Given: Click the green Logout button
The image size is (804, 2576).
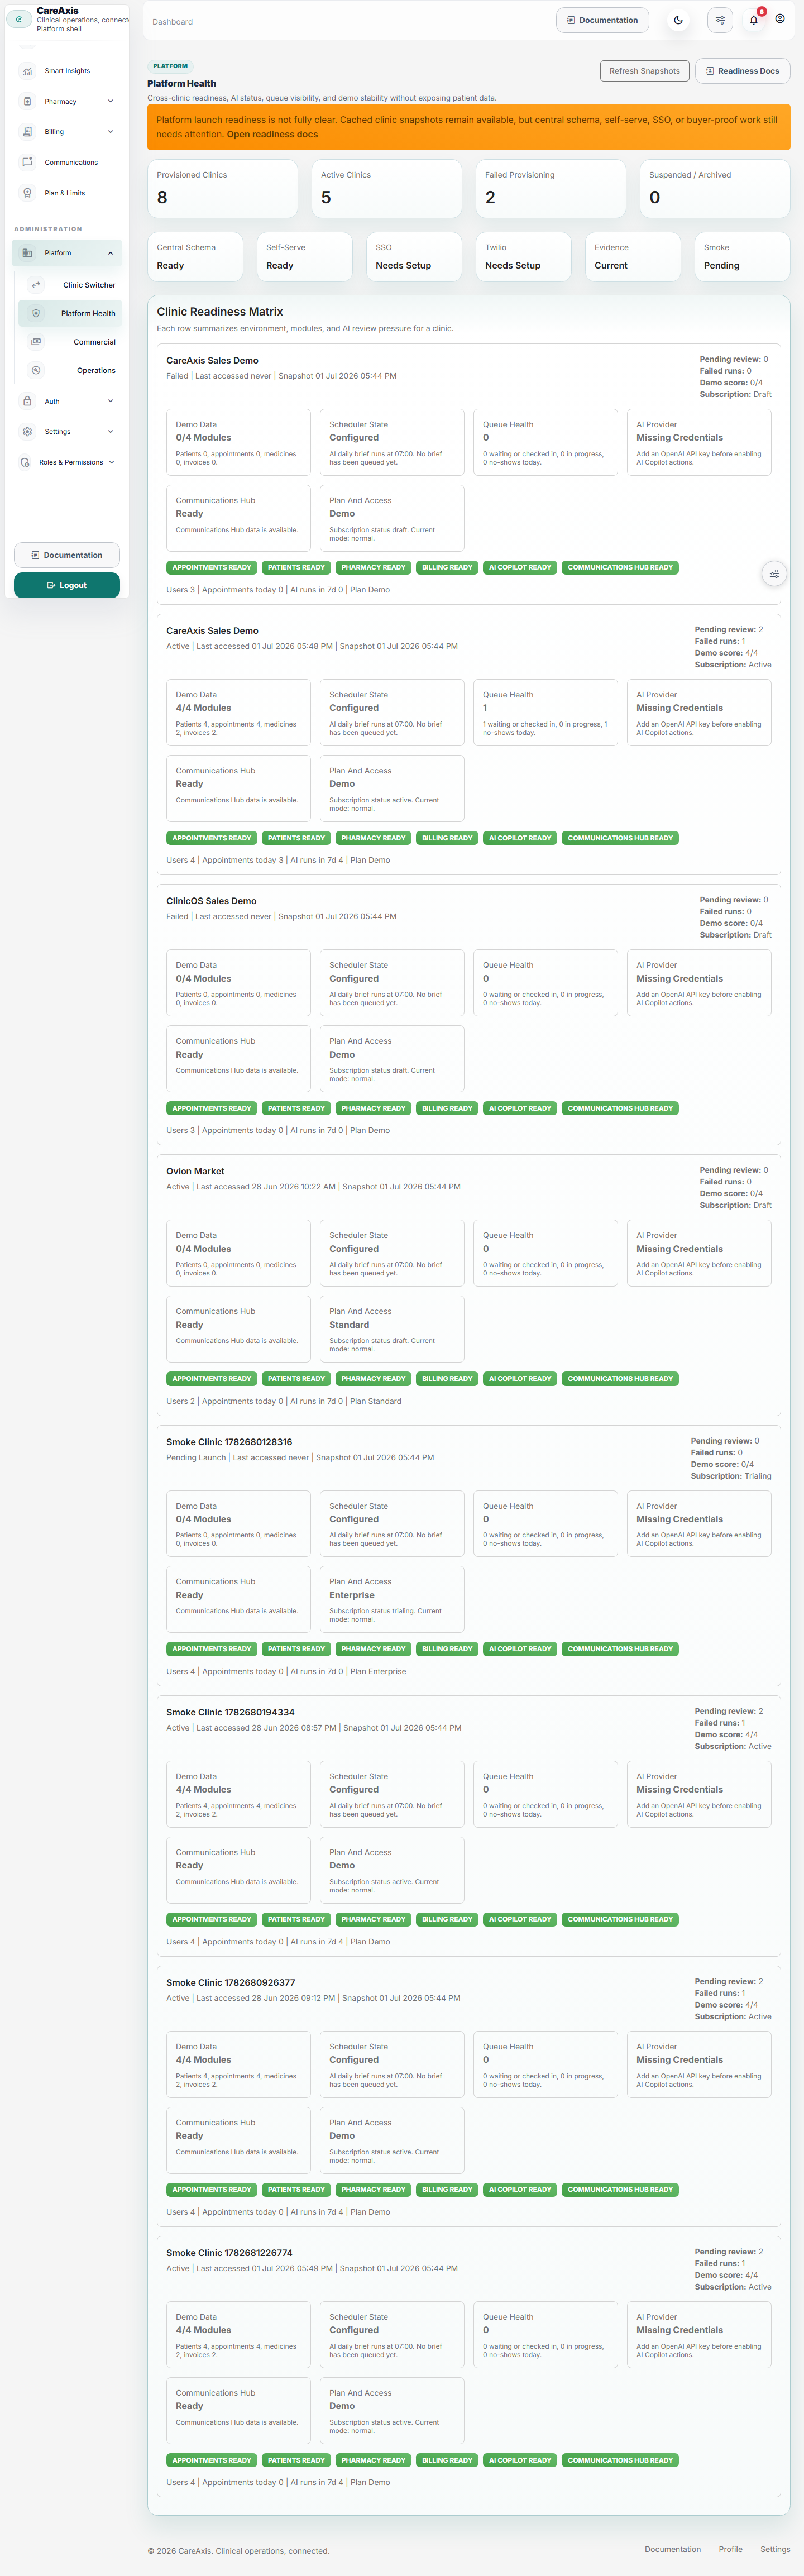Looking at the screenshot, I should point(67,585).
